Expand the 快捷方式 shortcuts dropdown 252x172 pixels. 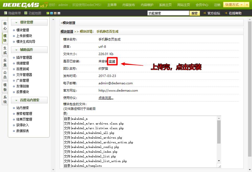point(233,5)
